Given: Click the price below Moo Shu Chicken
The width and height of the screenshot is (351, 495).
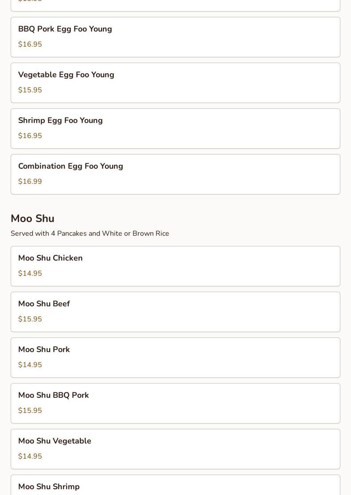Looking at the screenshot, I should tap(30, 273).
